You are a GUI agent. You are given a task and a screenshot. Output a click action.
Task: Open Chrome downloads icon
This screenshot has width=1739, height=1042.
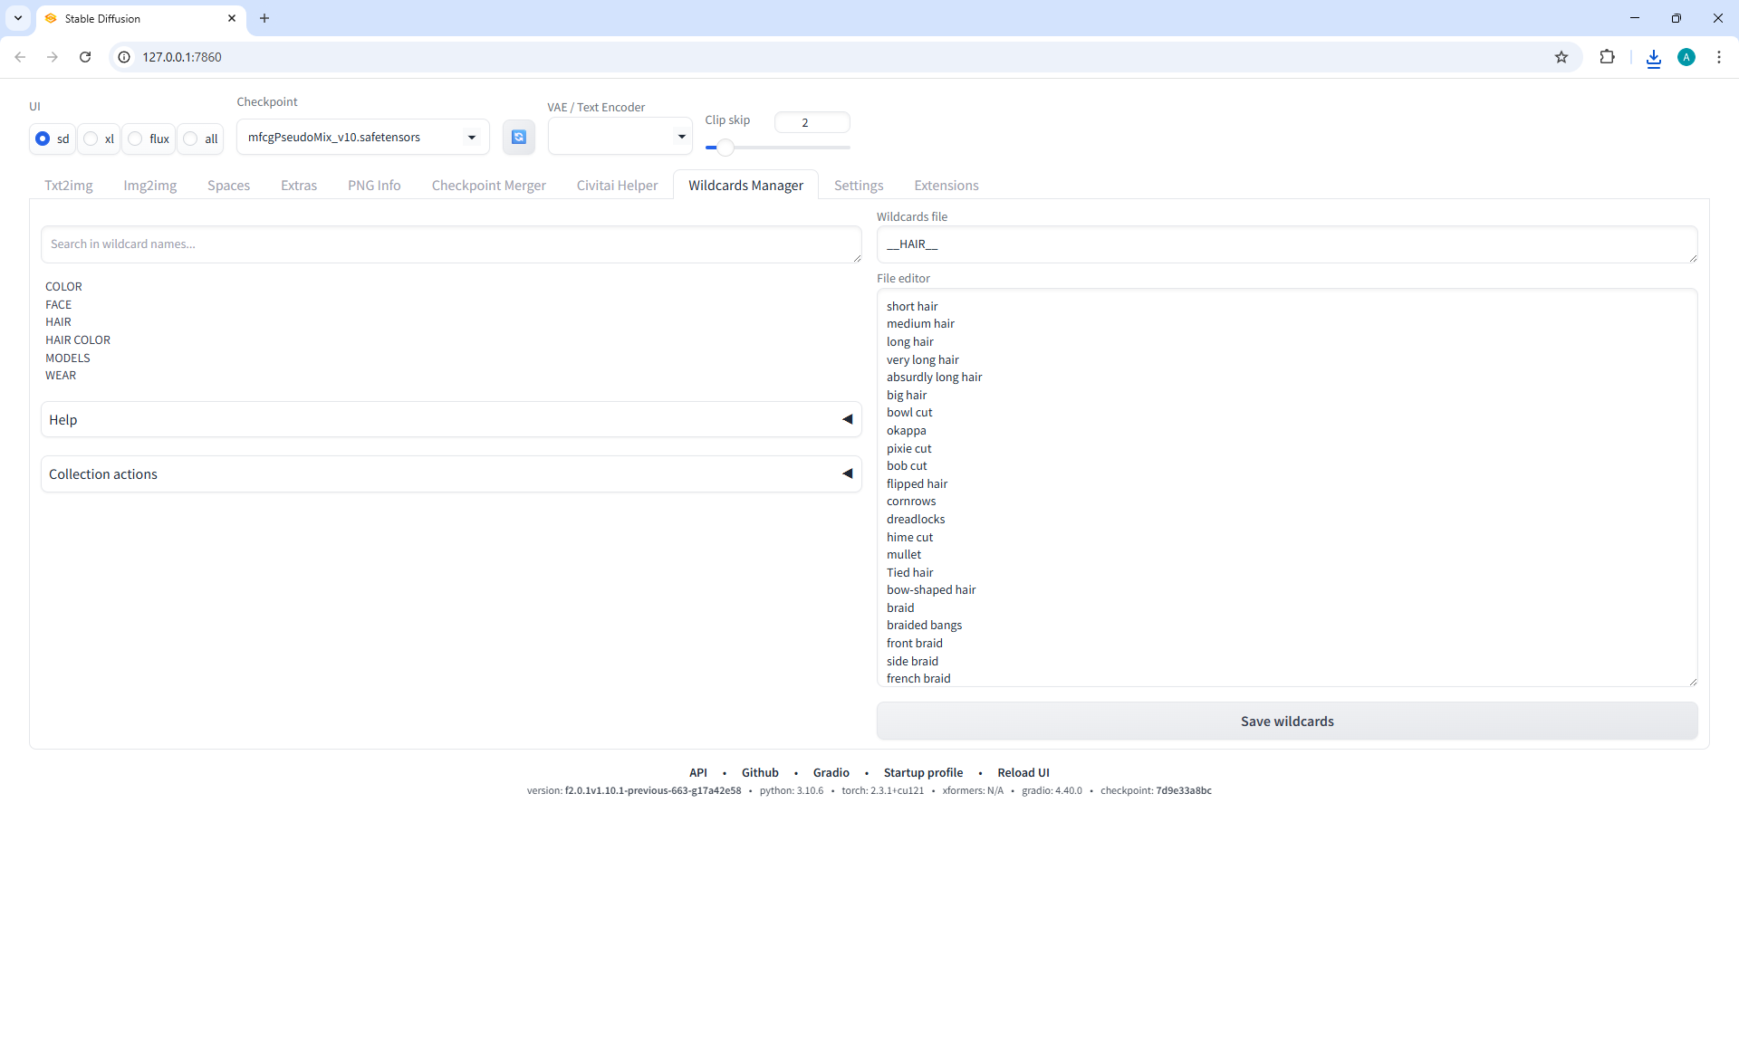coord(1653,58)
